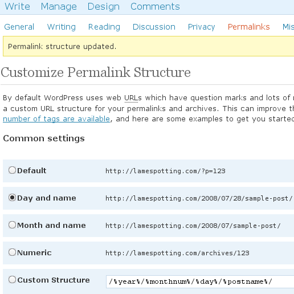Viewport: 294px width, 294px height.
Task: Choose the Month and name radio button
Action: pyautogui.click(x=12, y=225)
